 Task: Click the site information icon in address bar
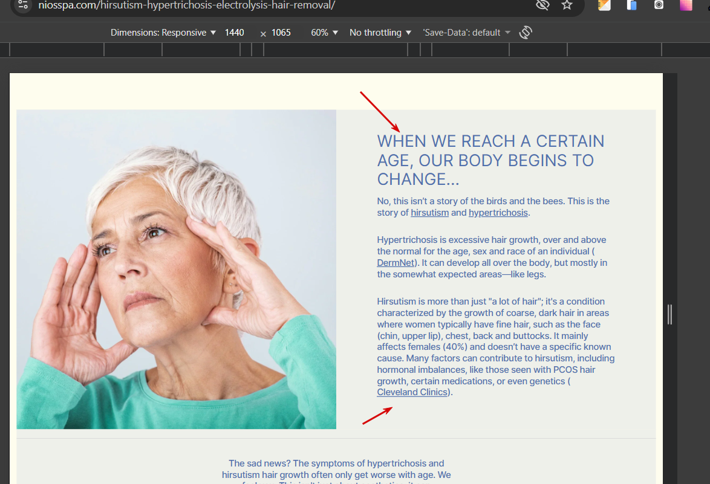pos(22,5)
